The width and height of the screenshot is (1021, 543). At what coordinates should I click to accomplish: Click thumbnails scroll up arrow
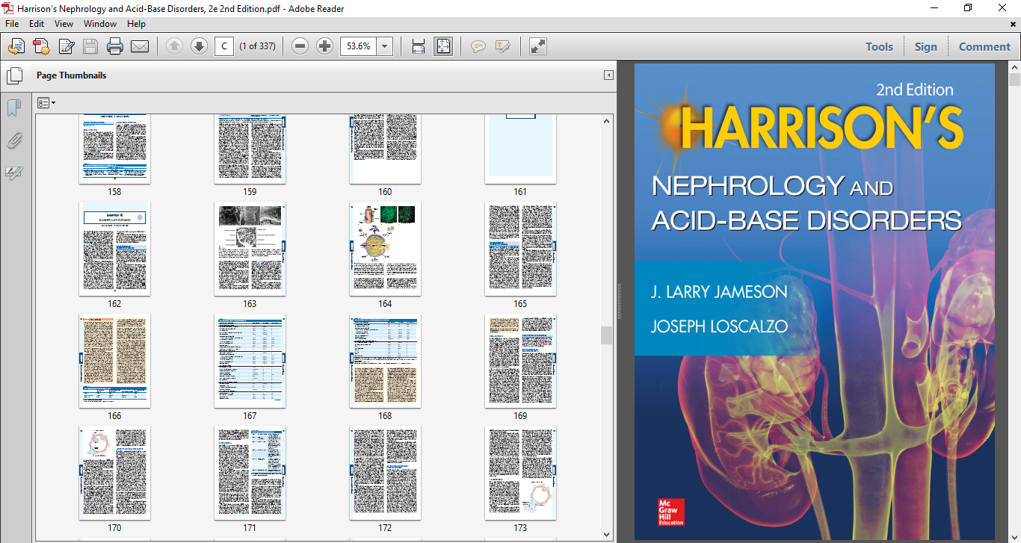click(606, 120)
